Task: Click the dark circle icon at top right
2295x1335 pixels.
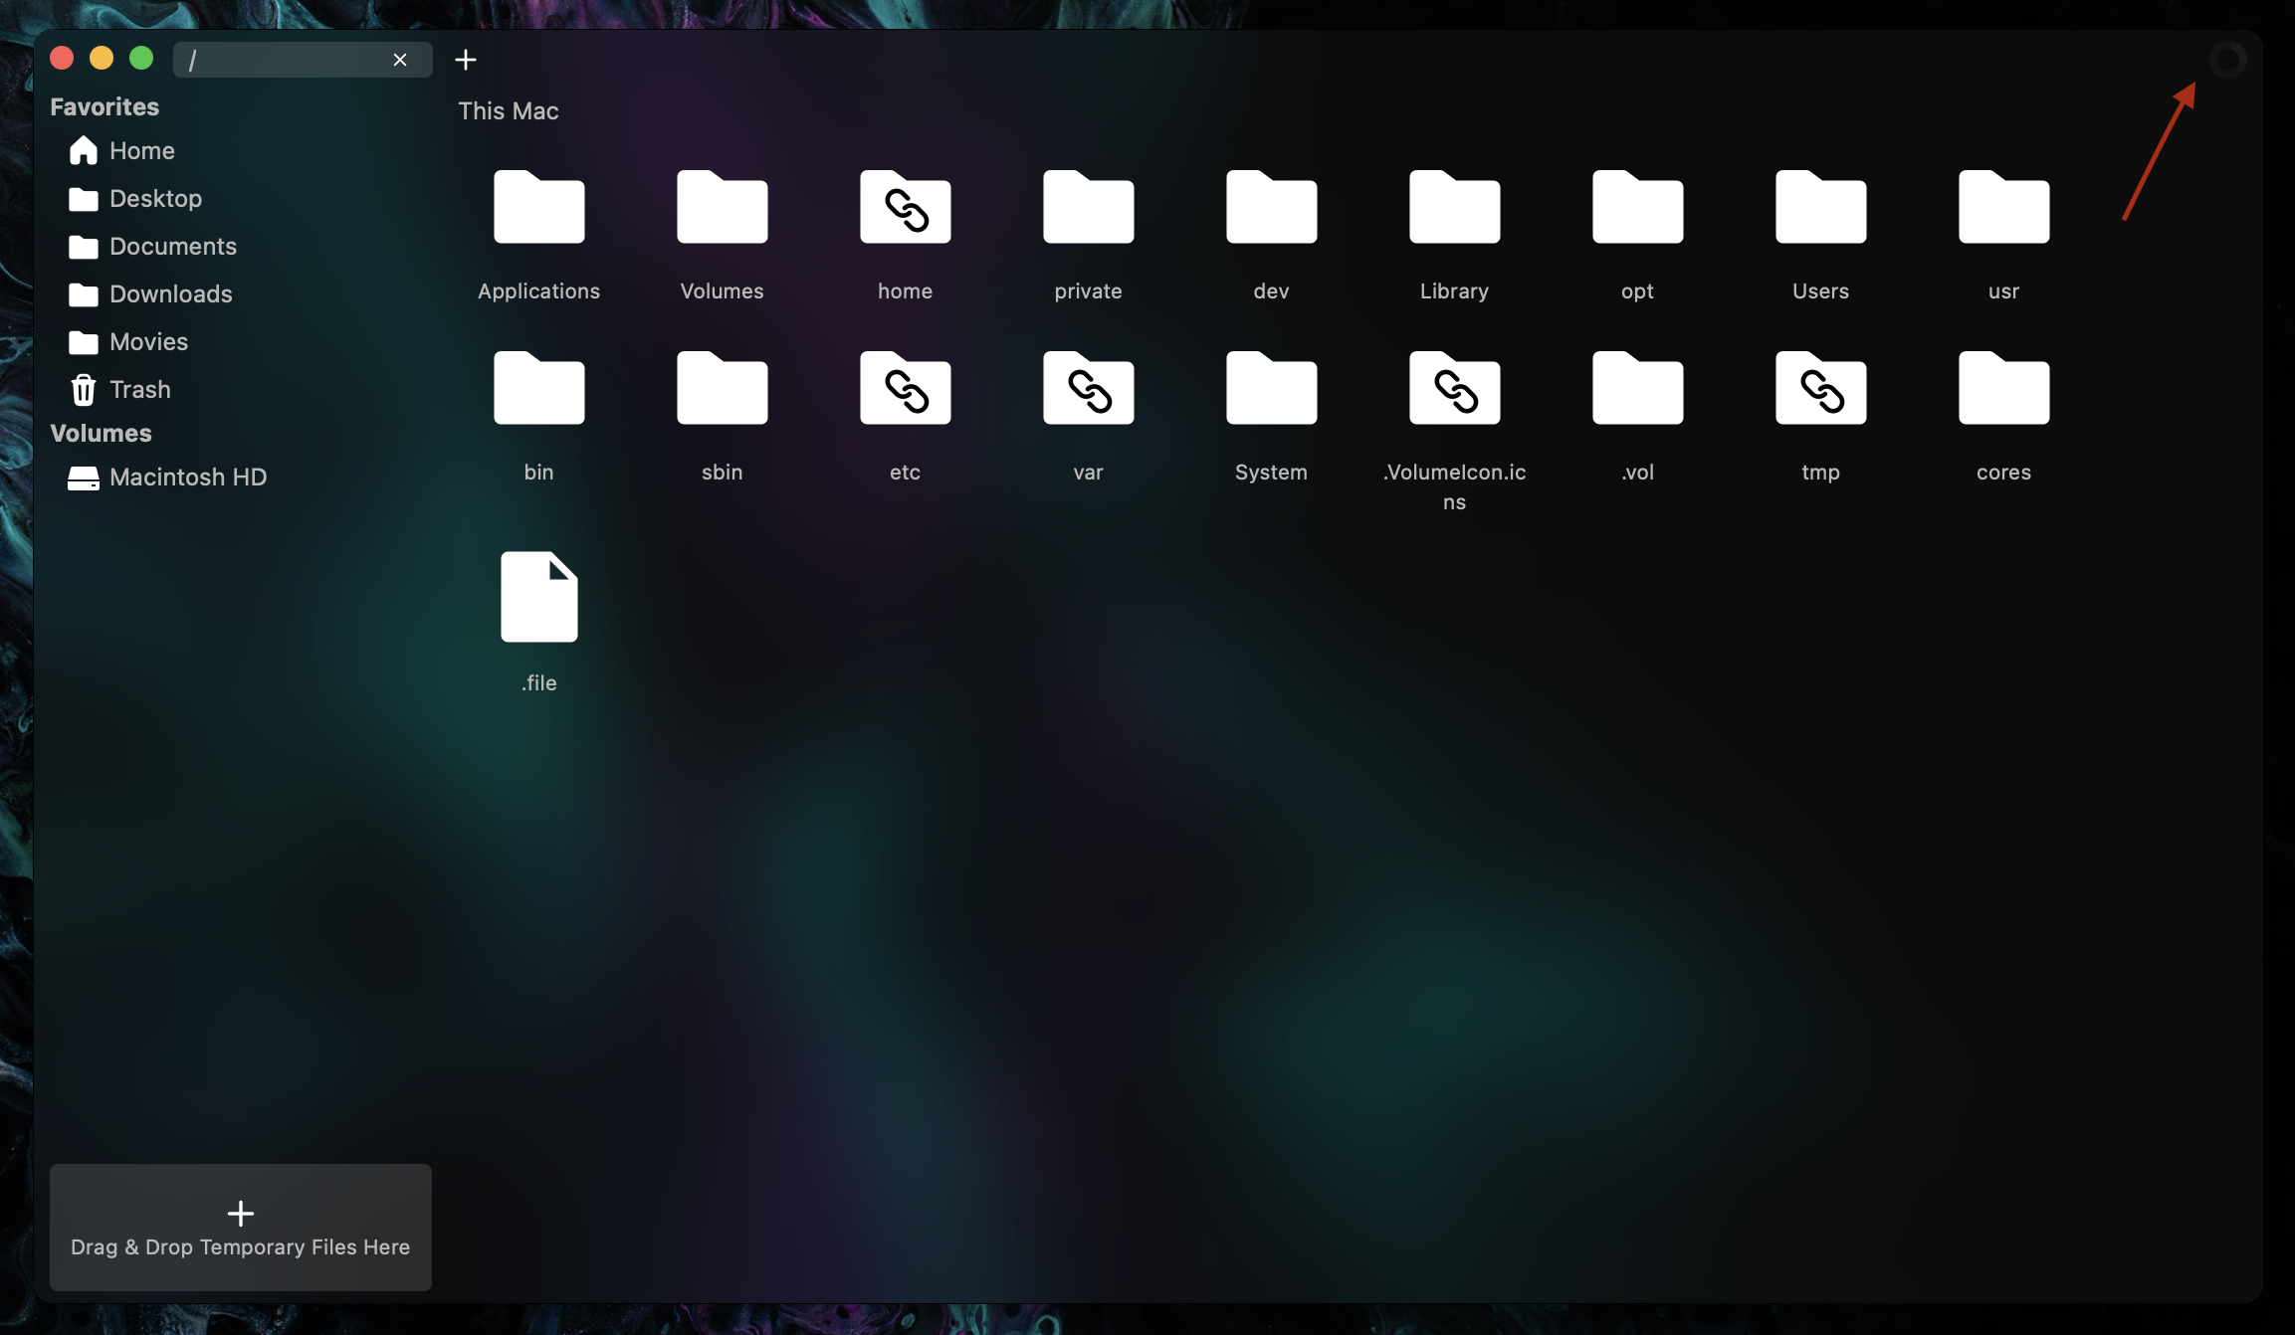Action: click(x=2227, y=60)
